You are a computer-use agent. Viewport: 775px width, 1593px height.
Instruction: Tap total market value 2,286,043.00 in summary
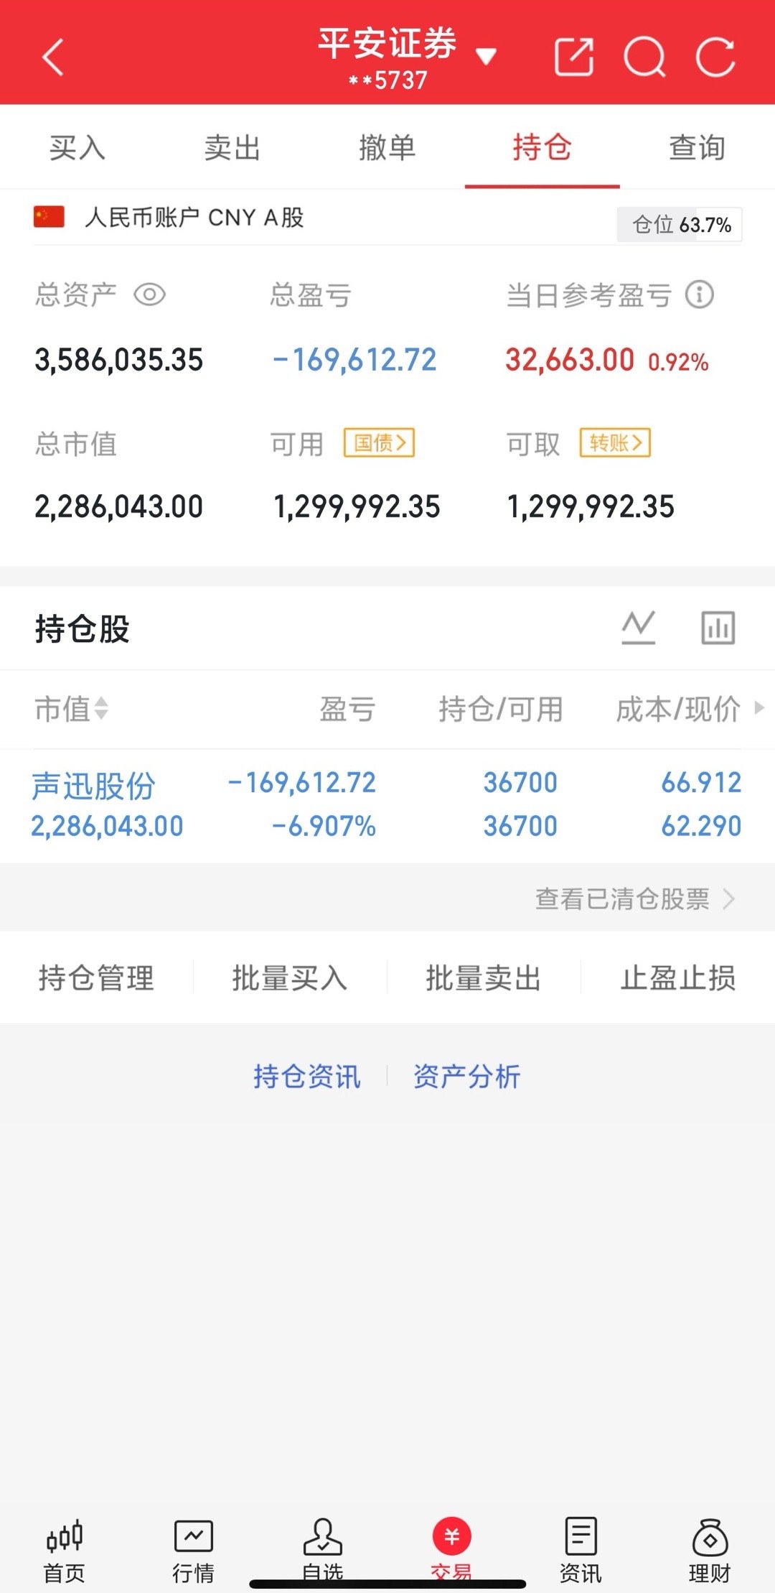click(119, 507)
